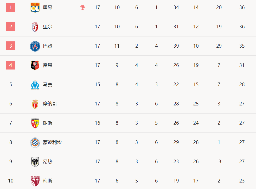Select the Paris Saint-Germain logo

35,46
